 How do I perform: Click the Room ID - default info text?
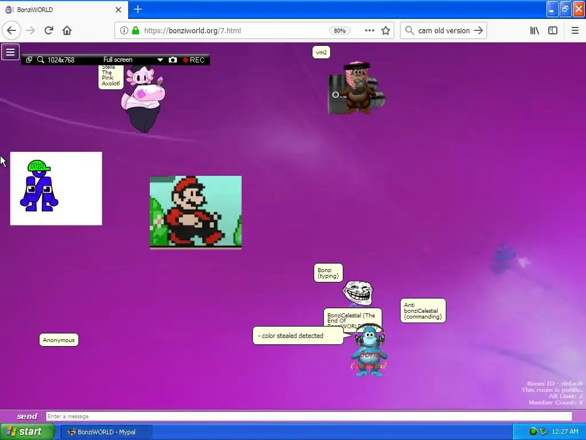pos(555,383)
